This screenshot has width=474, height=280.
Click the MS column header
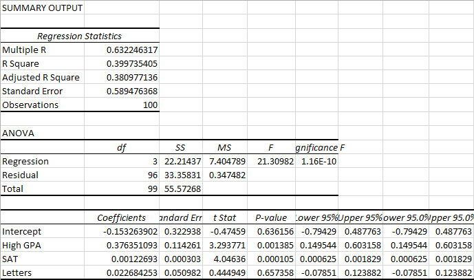click(225, 147)
